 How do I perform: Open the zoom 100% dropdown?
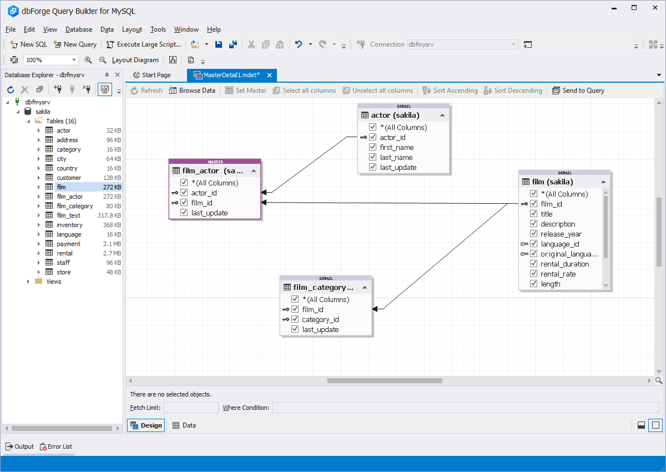tap(74, 60)
